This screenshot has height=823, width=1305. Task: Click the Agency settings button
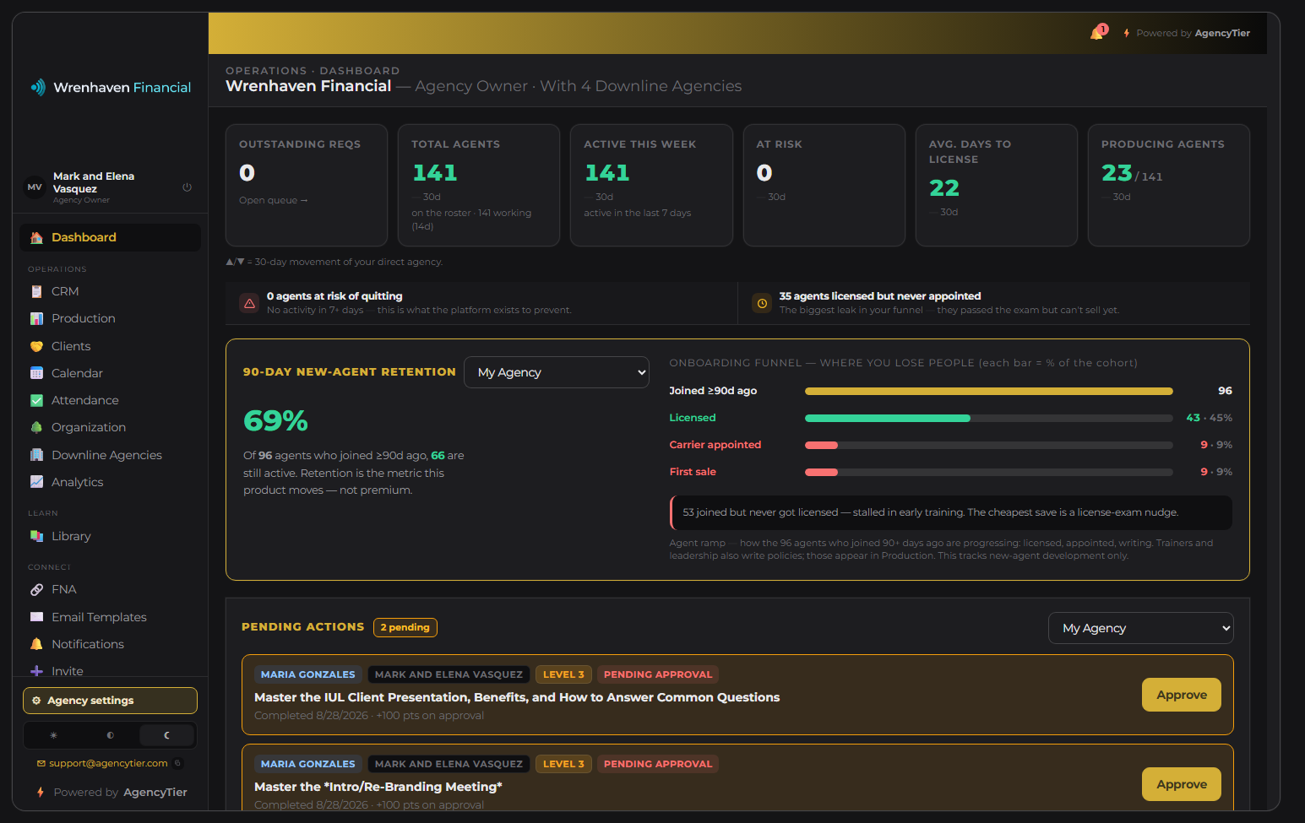pos(110,701)
